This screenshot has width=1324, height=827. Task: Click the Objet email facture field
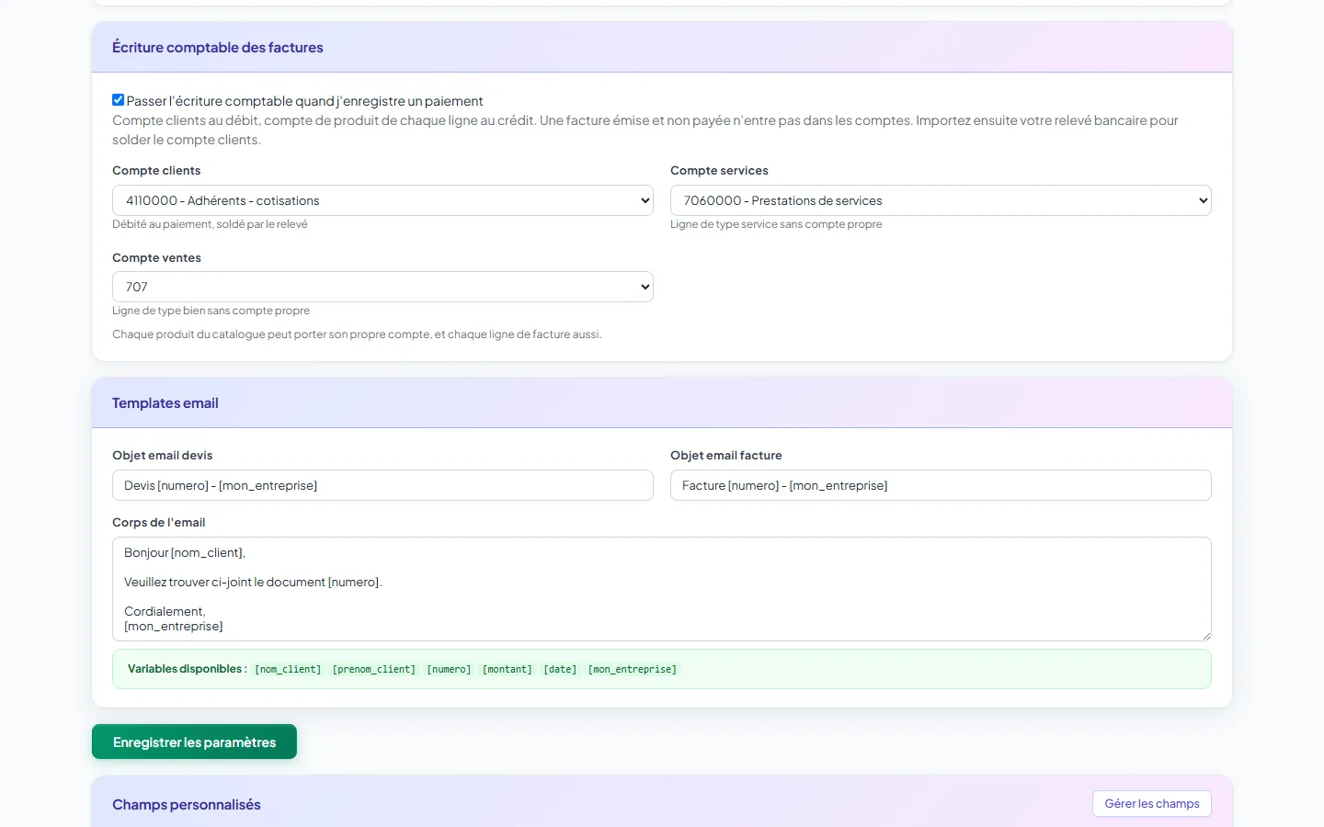coord(941,485)
